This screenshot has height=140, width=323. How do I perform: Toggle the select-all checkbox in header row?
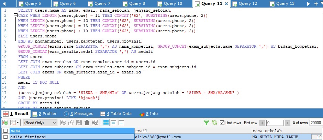5,131
